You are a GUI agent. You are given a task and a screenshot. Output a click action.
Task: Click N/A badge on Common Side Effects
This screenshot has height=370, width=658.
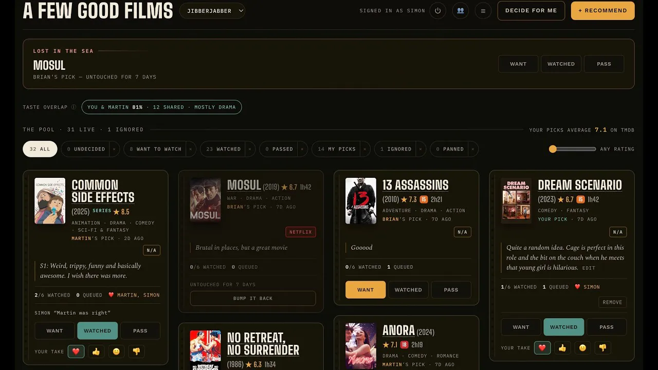pyautogui.click(x=152, y=250)
